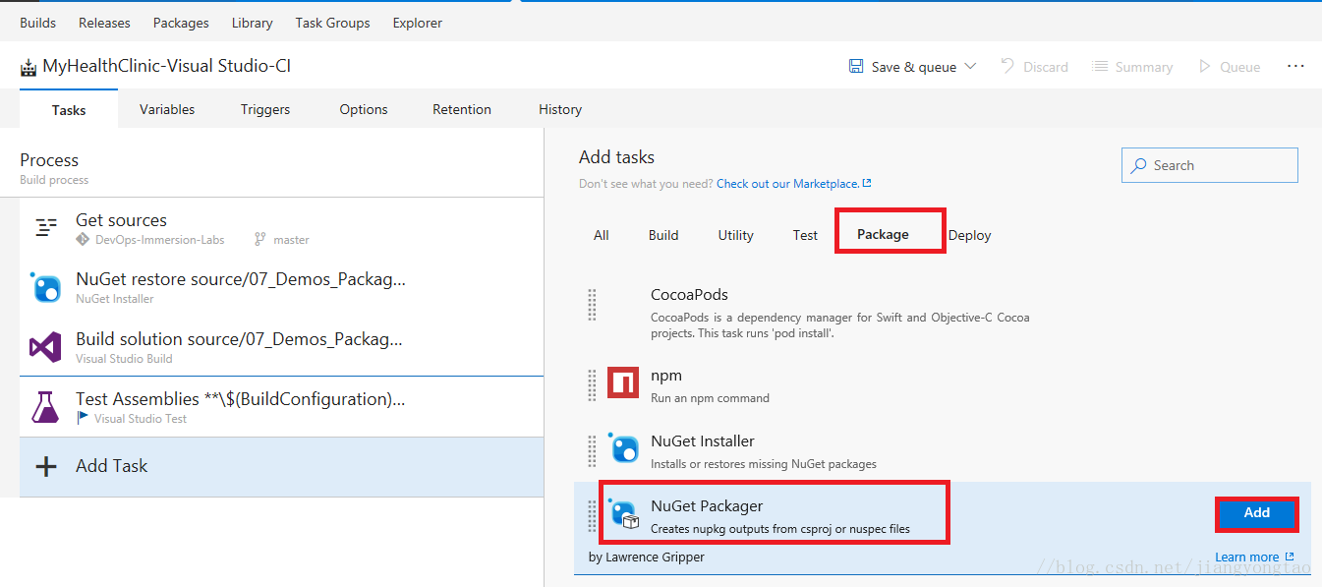The width and height of the screenshot is (1322, 587).
Task: Click the DevOps-Immersion-Labs repository icon
Action: click(x=83, y=239)
